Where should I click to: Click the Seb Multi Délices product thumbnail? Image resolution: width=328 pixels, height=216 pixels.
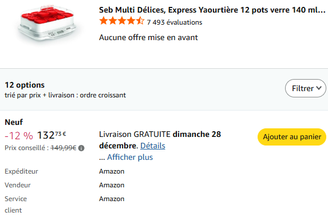coord(48,22)
